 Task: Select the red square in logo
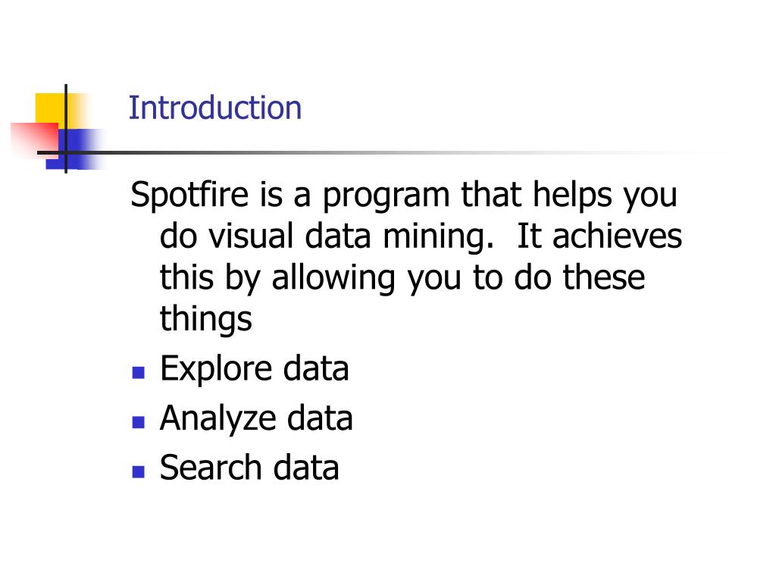tap(35, 140)
